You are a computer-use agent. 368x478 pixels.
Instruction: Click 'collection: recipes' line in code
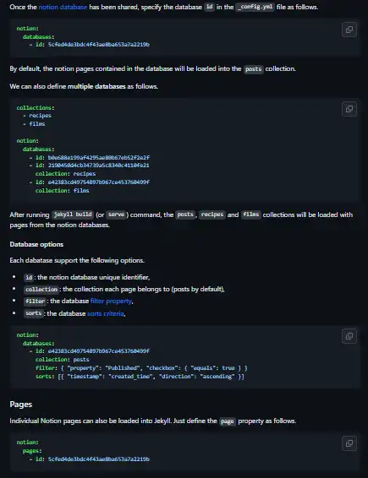click(x=65, y=174)
